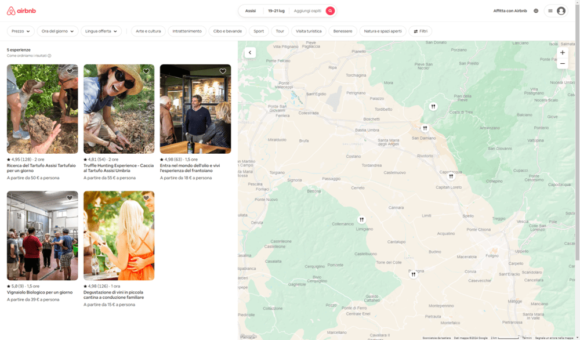This screenshot has height=340, width=580.
Task: Open the Filtri button
Action: click(420, 31)
